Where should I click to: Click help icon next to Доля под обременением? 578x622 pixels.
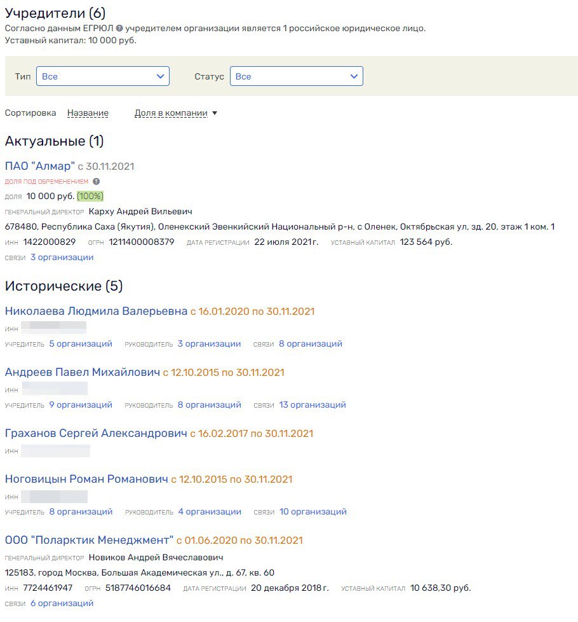(x=97, y=181)
